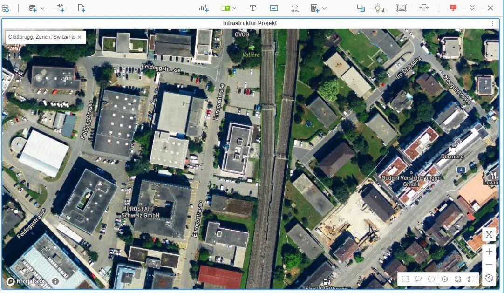Click the insights lightbulb icon
The height and width of the screenshot is (293, 504).
click(380, 7)
